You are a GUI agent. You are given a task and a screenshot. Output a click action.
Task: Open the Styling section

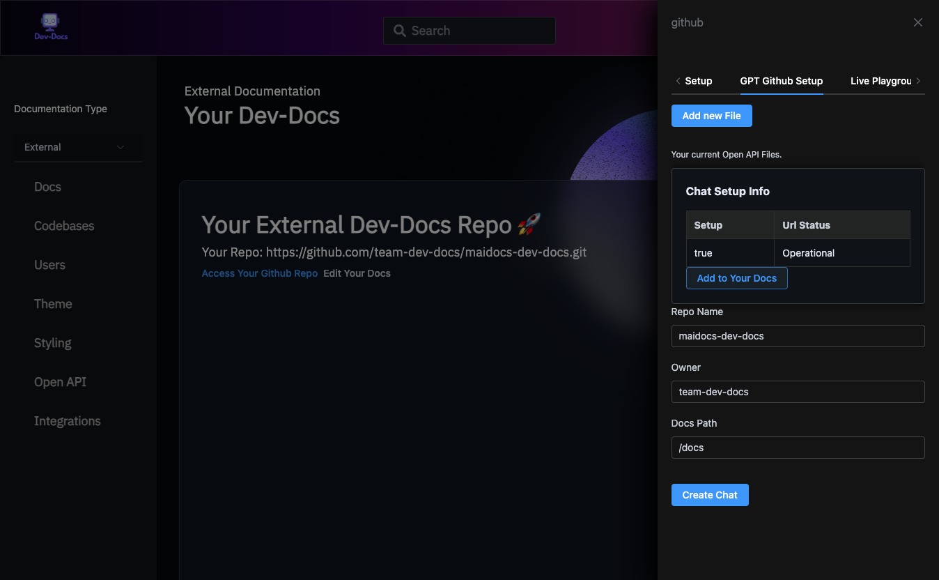pyautogui.click(x=52, y=343)
